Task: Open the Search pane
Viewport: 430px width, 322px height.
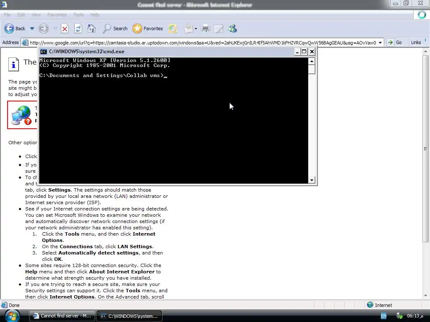Action: click(x=115, y=29)
